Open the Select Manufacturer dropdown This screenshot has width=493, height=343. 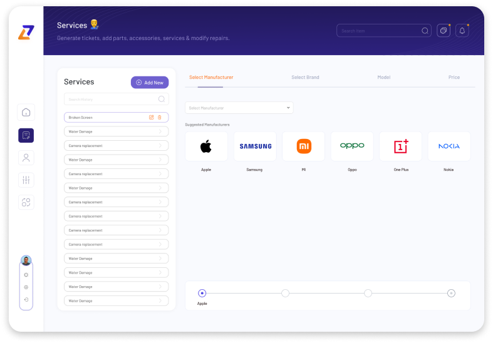pyautogui.click(x=239, y=108)
